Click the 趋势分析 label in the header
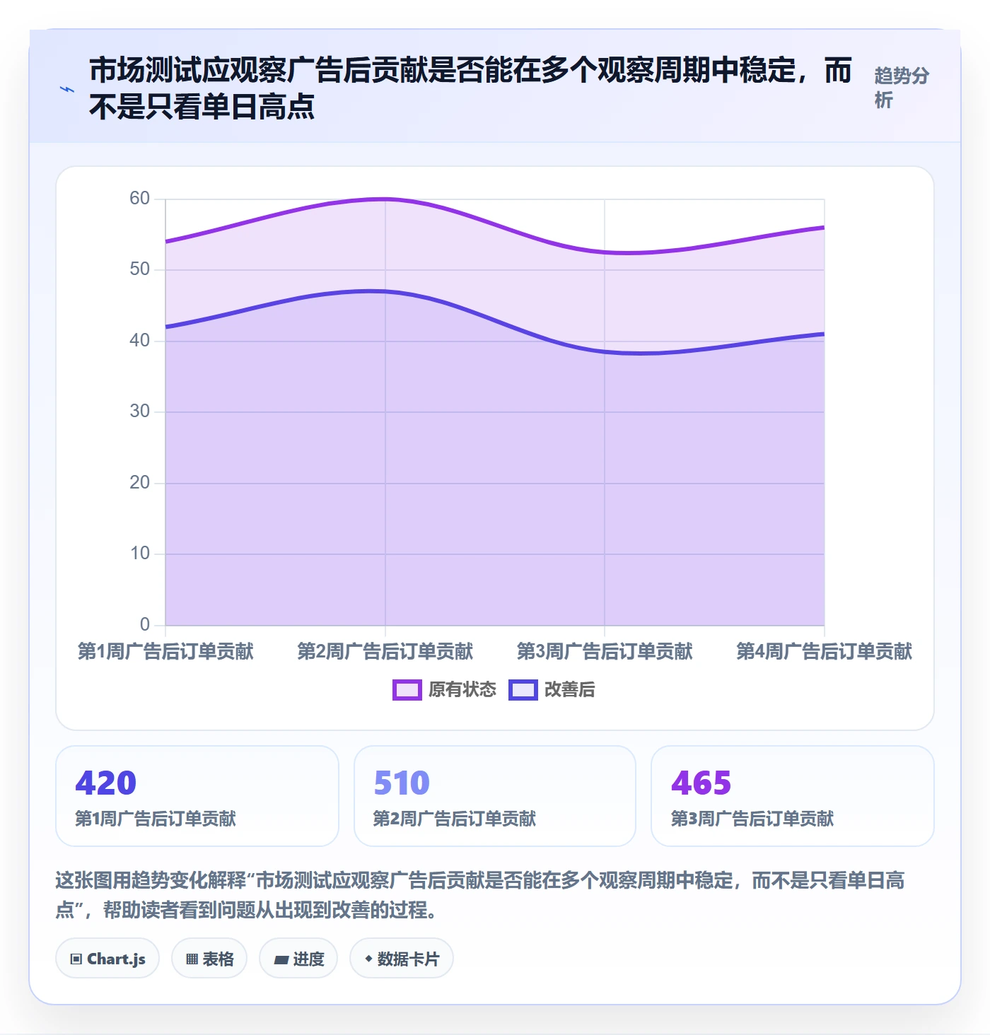 coord(902,88)
